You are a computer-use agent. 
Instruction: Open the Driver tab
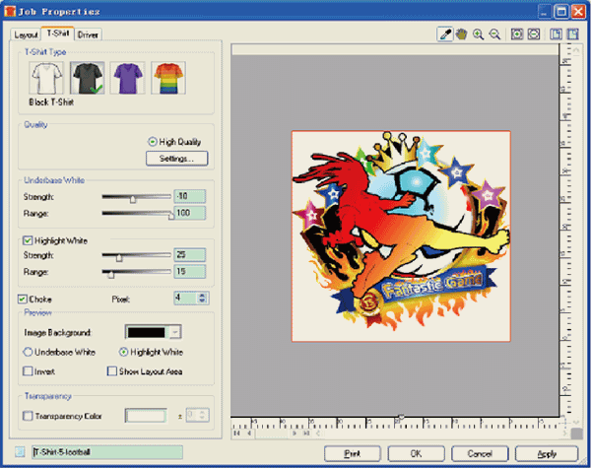[x=88, y=33]
